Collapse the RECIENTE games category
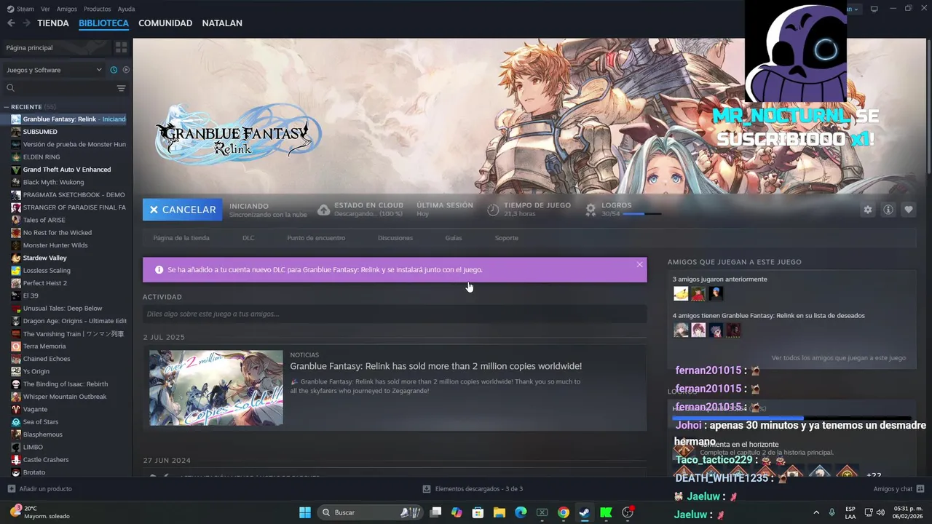The width and height of the screenshot is (932, 524). [x=6, y=107]
